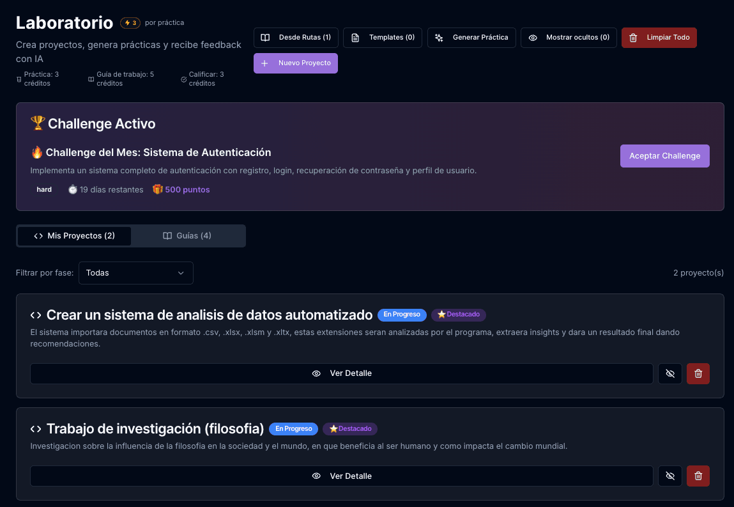Click the Destacado badge on the filosofia project

coord(350,428)
